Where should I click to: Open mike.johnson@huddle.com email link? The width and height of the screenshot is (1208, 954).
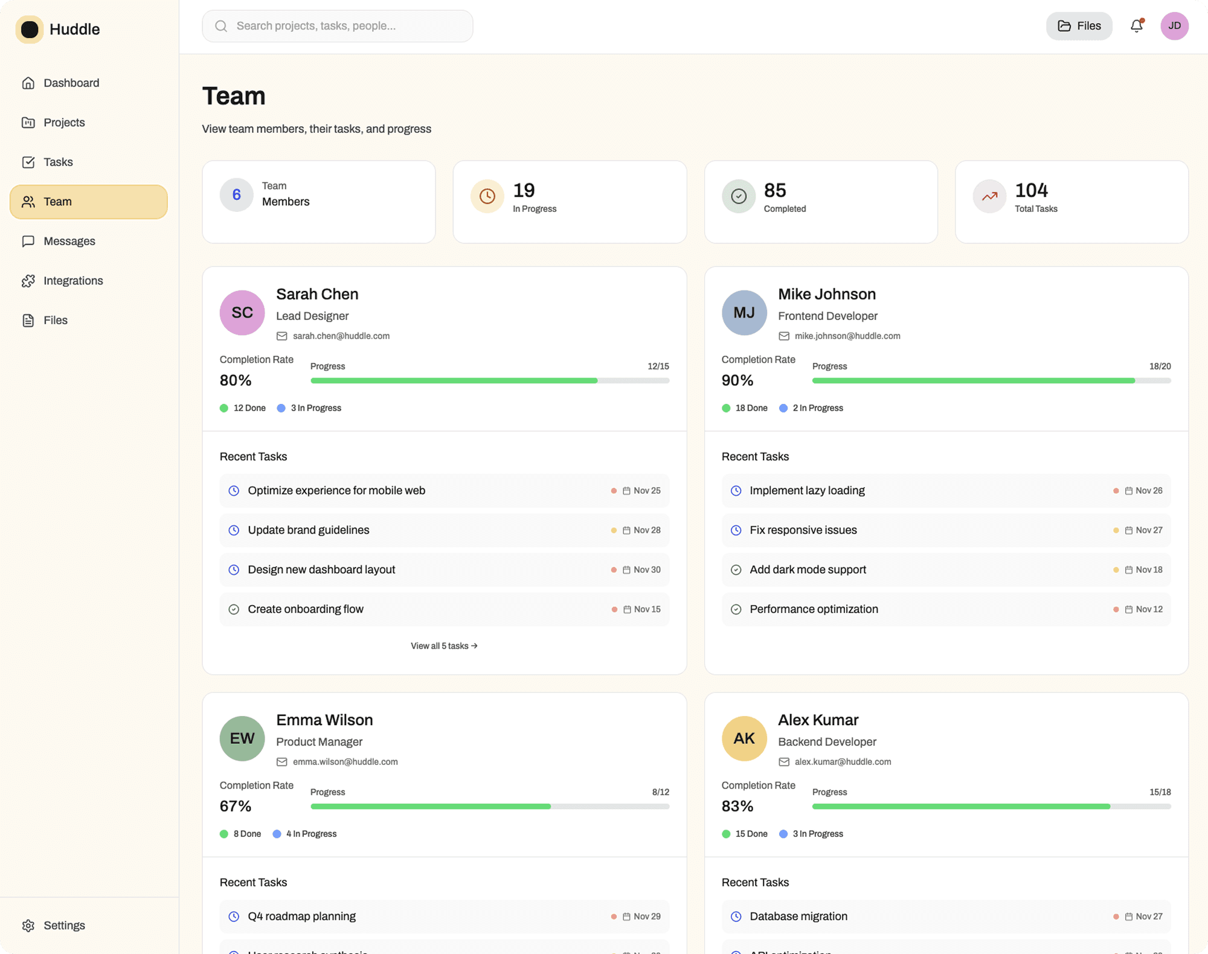tap(847, 336)
